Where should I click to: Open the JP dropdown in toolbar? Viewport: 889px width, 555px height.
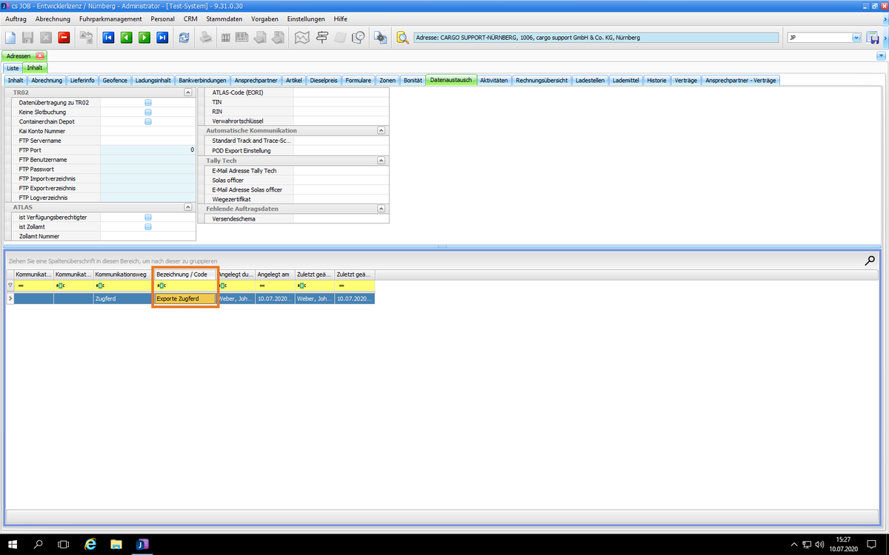[856, 38]
